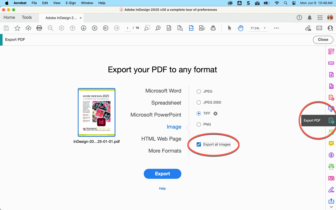Switch to the Tools tab

pyautogui.click(x=27, y=17)
